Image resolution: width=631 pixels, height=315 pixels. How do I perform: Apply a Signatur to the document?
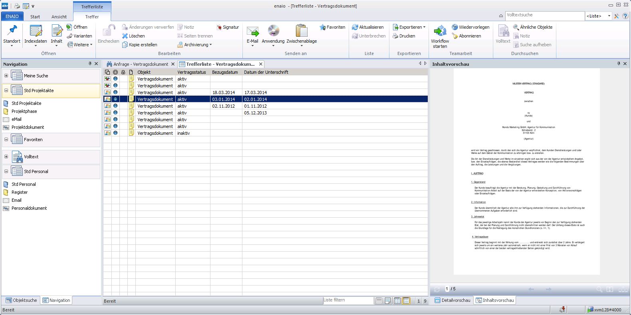[x=228, y=27]
